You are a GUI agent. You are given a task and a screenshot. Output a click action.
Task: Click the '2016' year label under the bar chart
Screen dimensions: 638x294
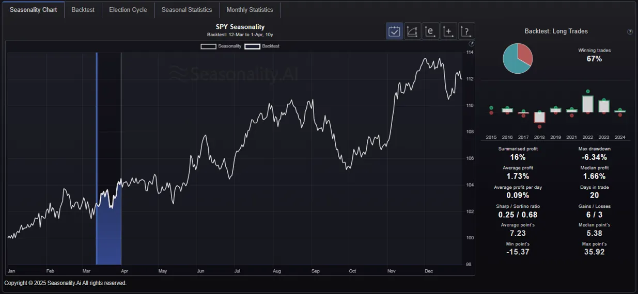click(507, 137)
